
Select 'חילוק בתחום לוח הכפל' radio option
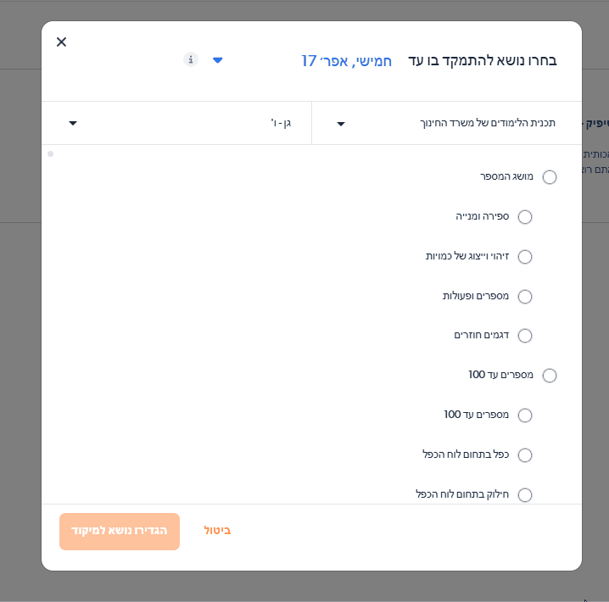pos(525,494)
